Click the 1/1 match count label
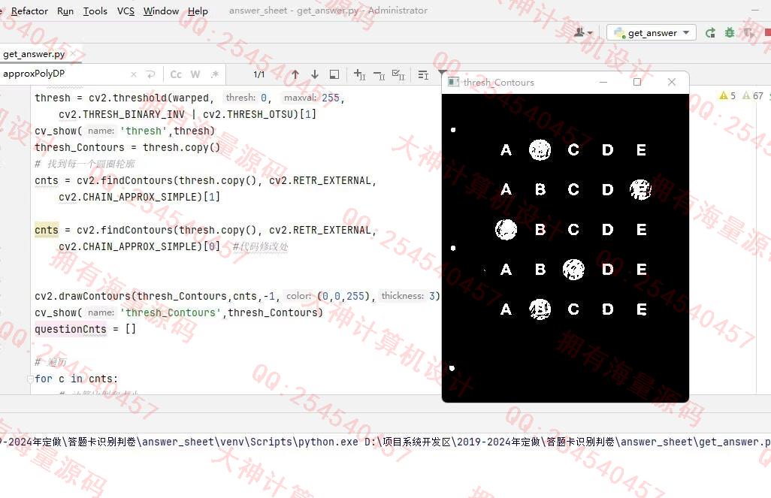Image resolution: width=771 pixels, height=498 pixels. [x=259, y=74]
